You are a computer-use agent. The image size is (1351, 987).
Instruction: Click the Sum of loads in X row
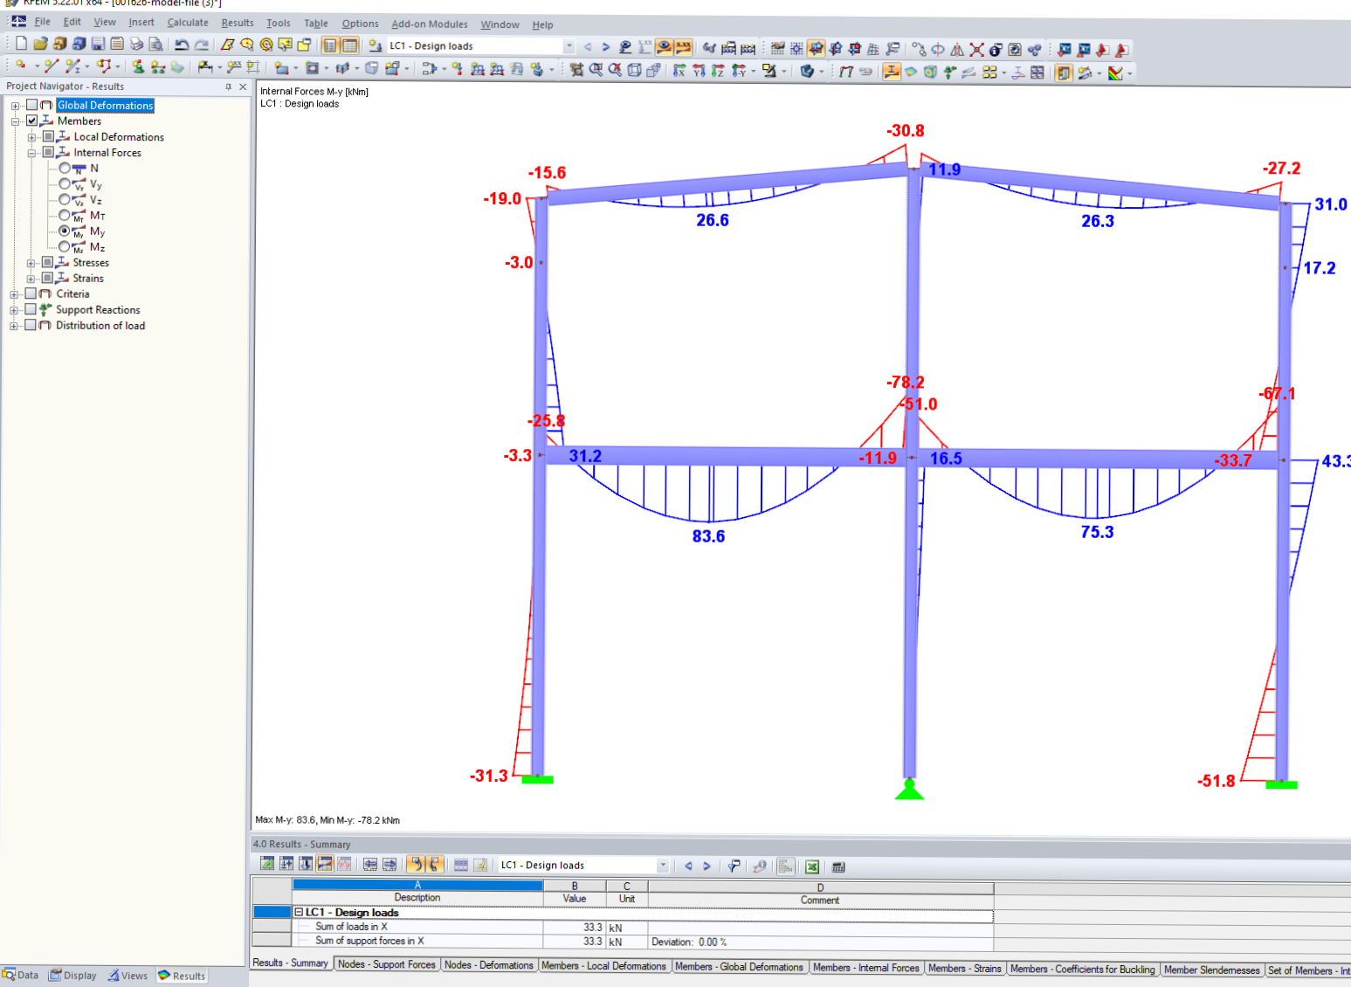click(643, 927)
